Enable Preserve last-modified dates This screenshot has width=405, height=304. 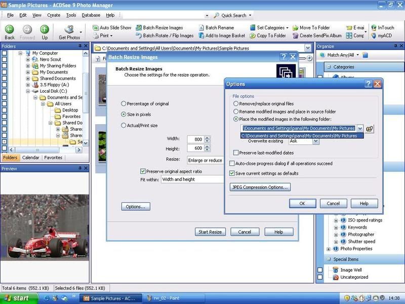[236, 153]
